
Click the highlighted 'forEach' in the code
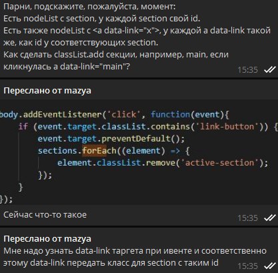(99, 151)
